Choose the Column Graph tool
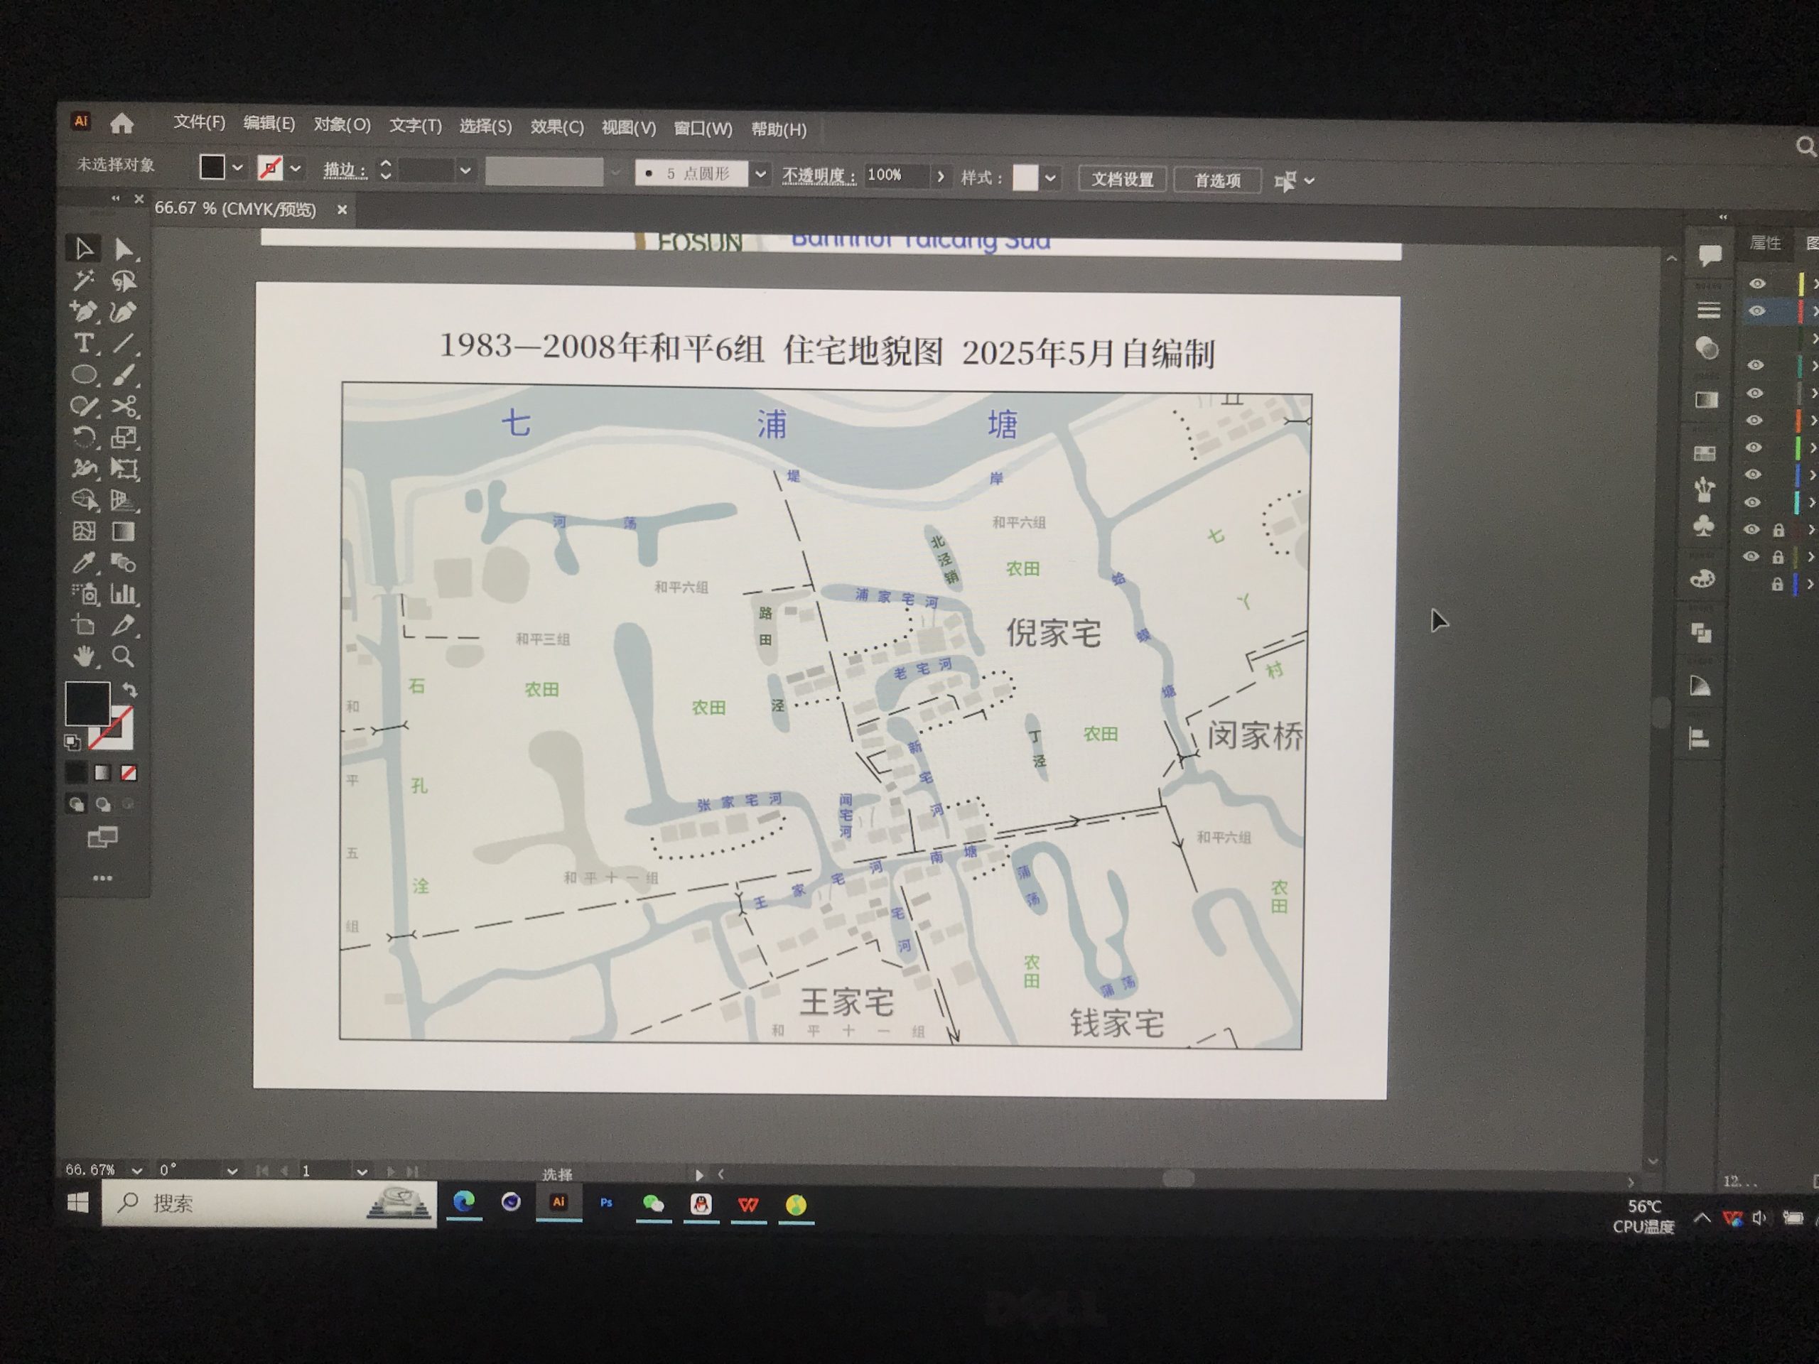The image size is (1819, 1364). point(124,595)
